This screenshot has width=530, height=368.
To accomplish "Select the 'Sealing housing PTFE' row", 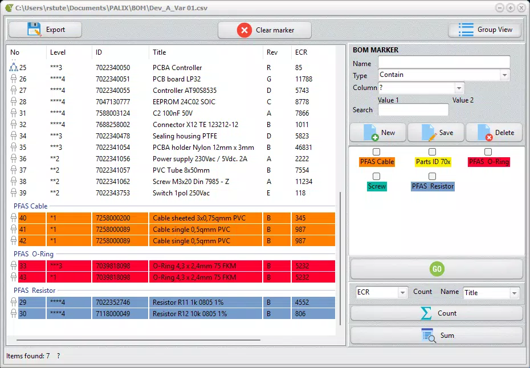I will point(172,136).
